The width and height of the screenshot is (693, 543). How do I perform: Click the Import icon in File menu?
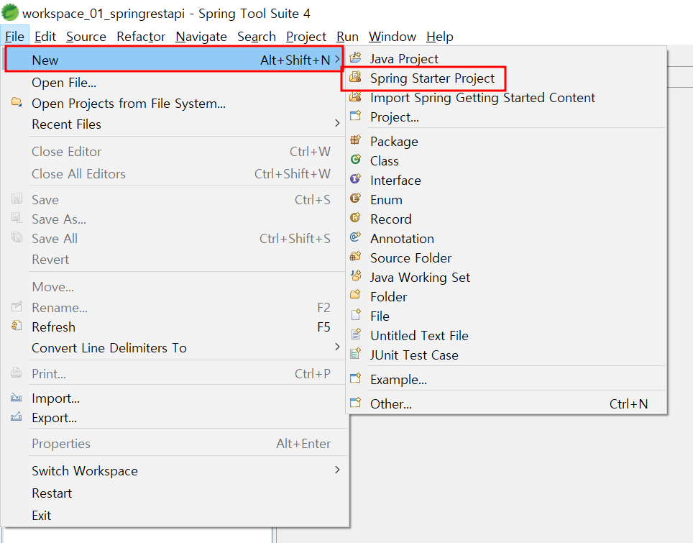(x=17, y=398)
